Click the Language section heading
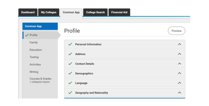The height and width of the screenshot is (106, 209). (81, 83)
